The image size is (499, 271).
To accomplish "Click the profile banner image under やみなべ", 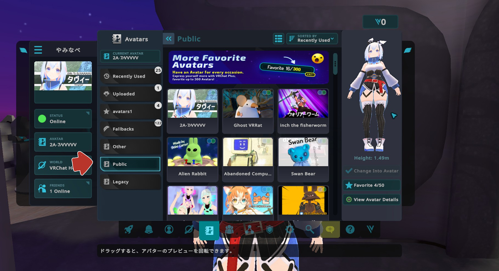I will (x=63, y=76).
